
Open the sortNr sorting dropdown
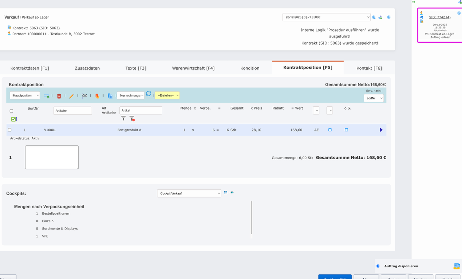tap(374, 98)
